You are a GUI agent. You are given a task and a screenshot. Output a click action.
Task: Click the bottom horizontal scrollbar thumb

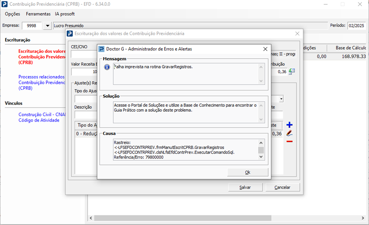point(183,218)
